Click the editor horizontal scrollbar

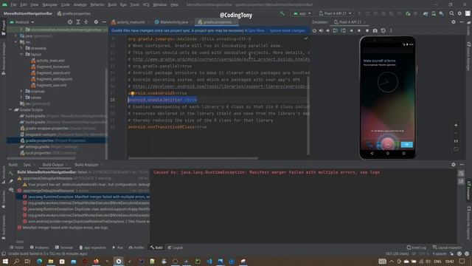tap(192, 158)
